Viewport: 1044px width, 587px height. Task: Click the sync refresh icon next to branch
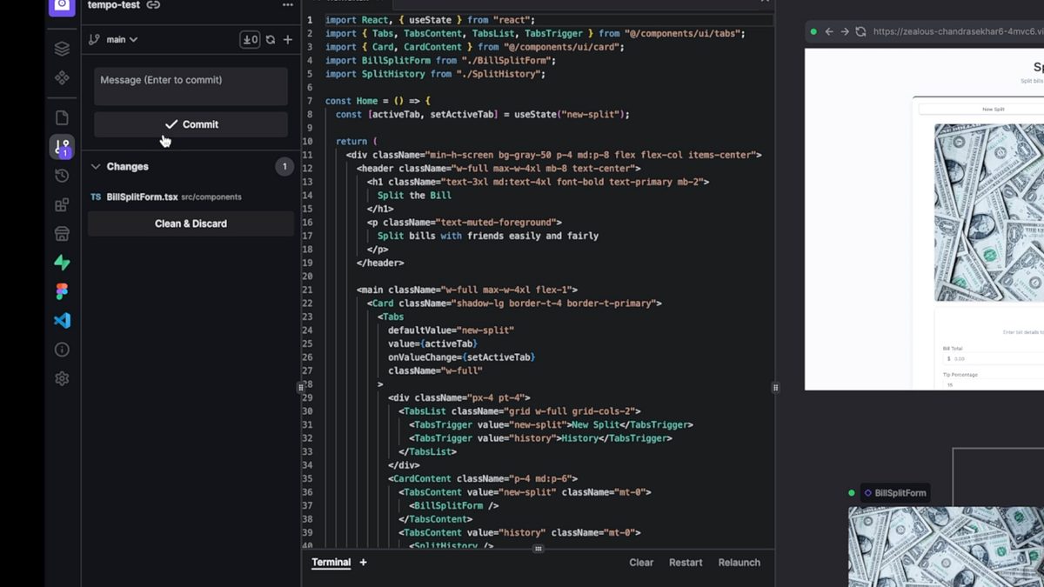tap(271, 39)
